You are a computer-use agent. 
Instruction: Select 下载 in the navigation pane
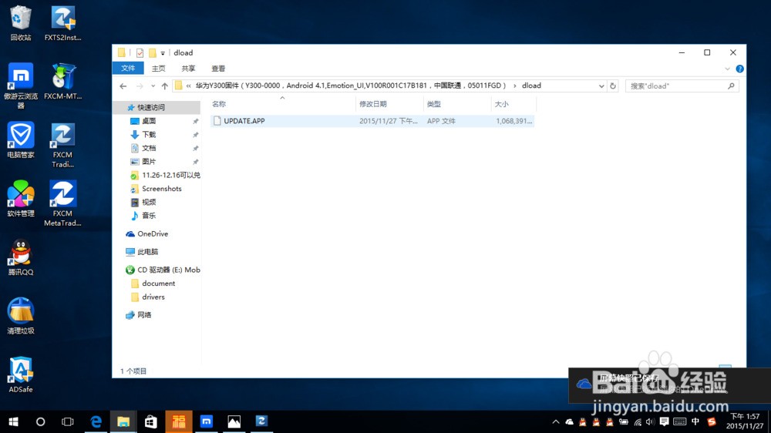click(149, 134)
